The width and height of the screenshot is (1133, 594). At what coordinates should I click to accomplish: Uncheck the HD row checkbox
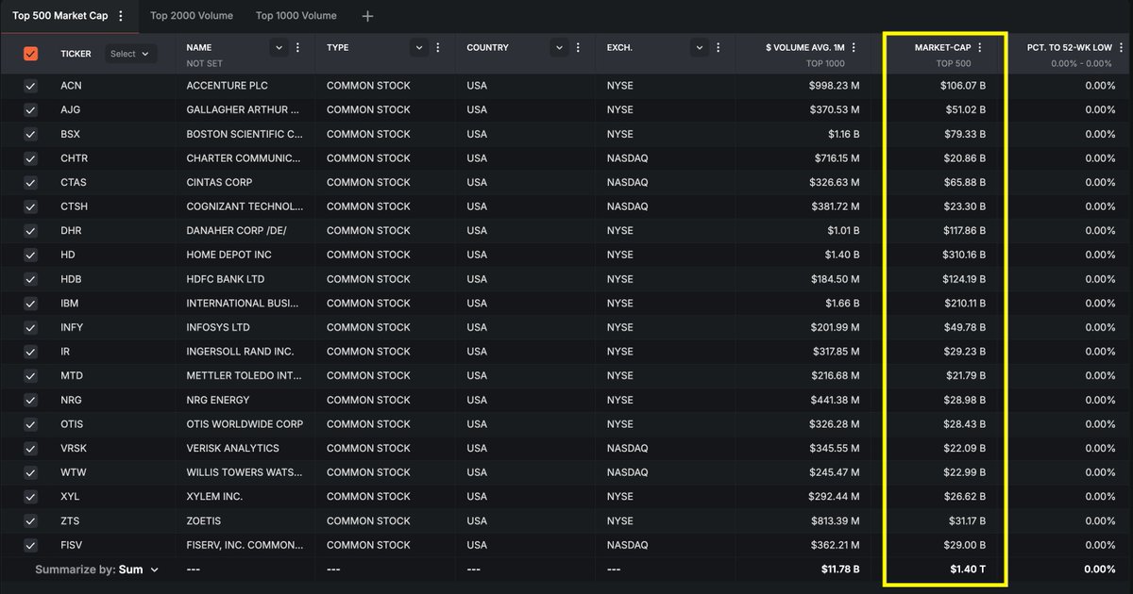30,255
